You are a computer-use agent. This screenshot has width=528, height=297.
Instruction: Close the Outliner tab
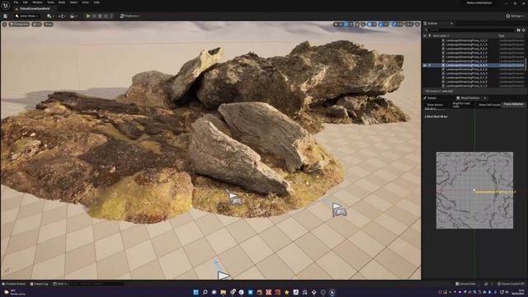point(451,23)
